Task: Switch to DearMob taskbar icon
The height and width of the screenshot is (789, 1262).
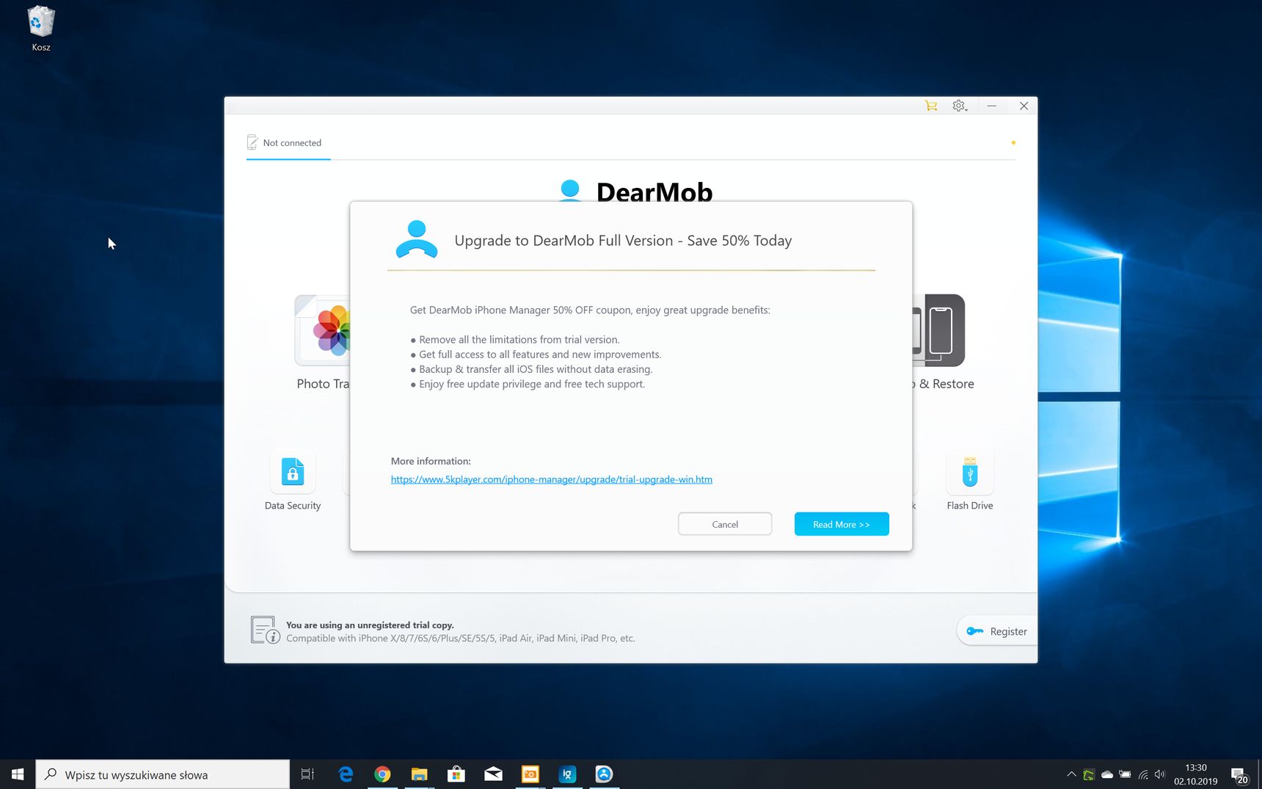Action: tap(604, 774)
